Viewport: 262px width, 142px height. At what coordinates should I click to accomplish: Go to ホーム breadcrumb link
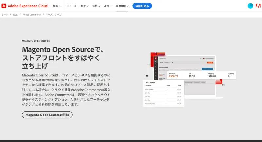pyautogui.click(x=5, y=15)
